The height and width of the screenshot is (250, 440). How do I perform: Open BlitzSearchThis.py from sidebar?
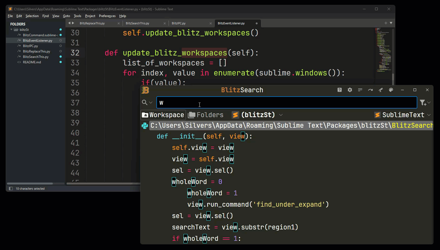click(36, 57)
